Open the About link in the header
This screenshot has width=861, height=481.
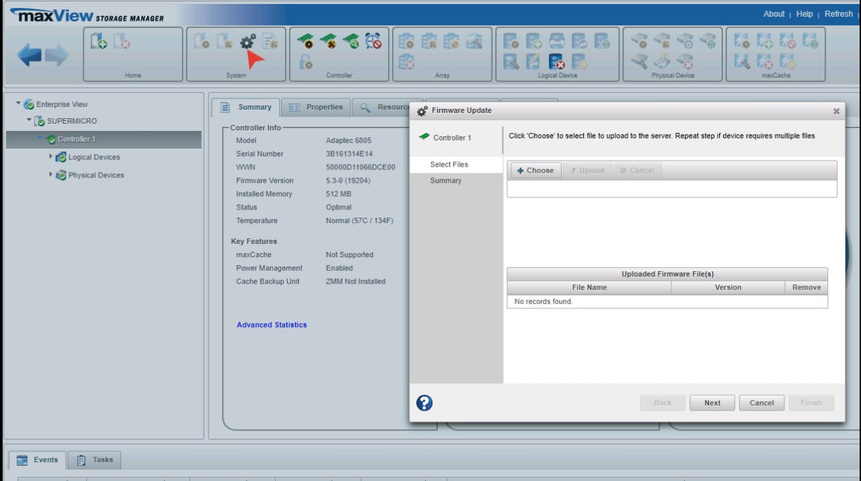tap(774, 14)
